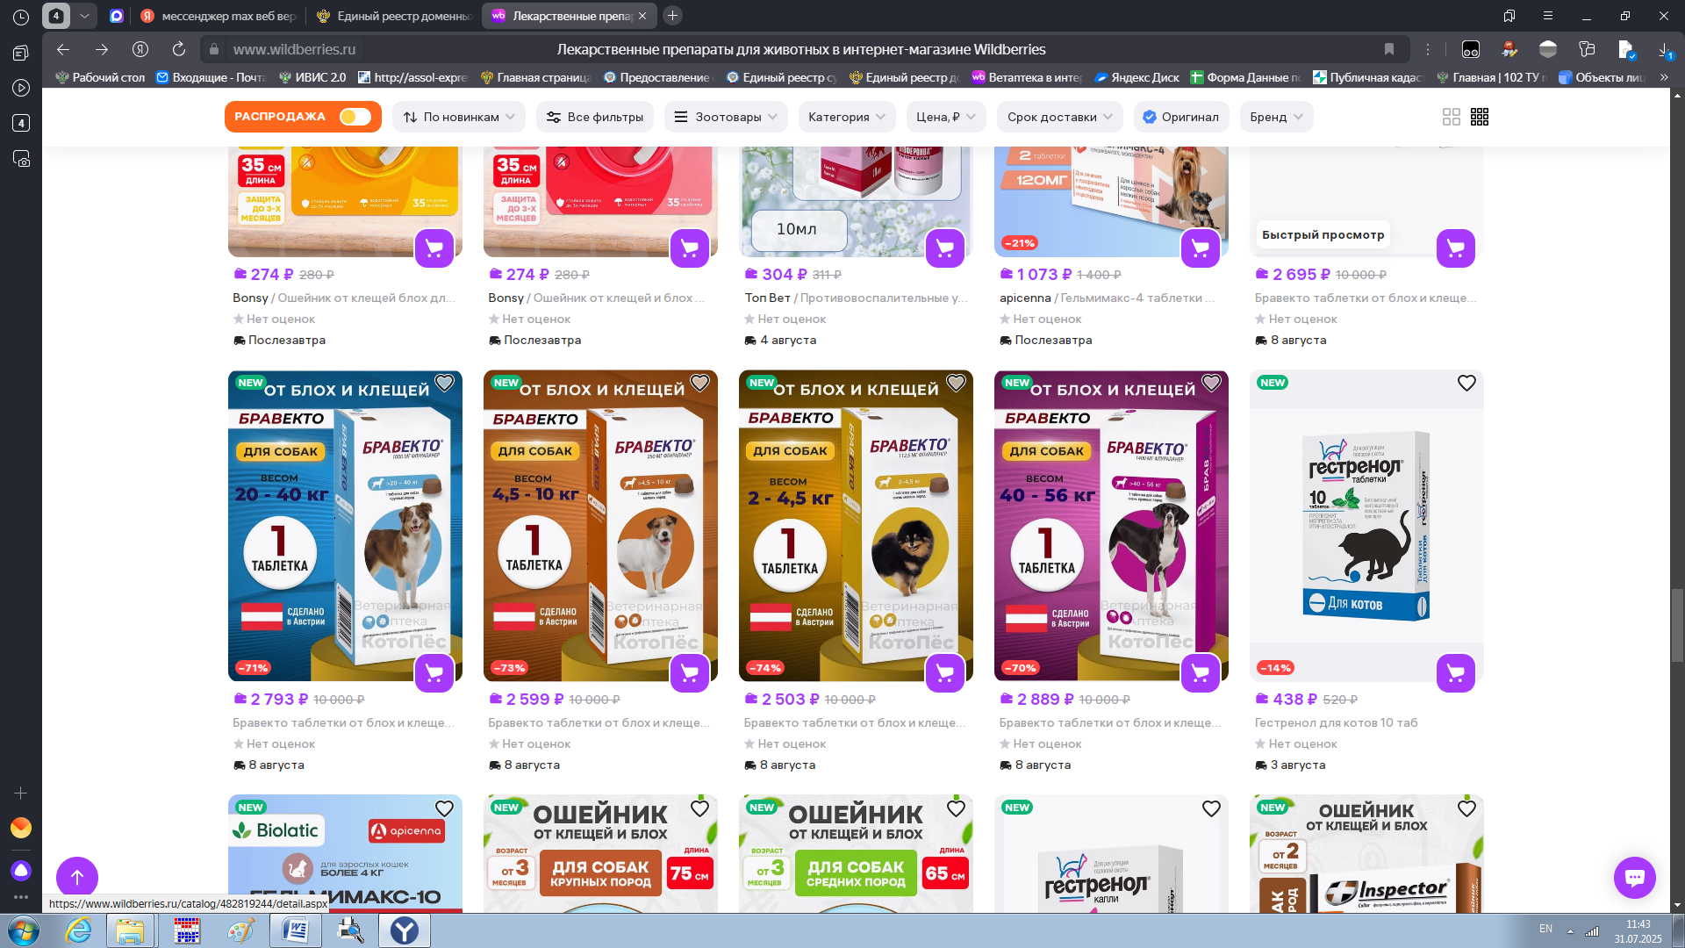Favorite the collar for large breed dogs
The height and width of the screenshot is (948, 1685).
[699, 808]
